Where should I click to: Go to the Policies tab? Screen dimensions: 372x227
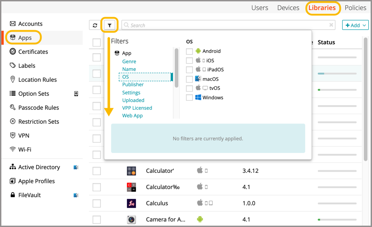(x=355, y=8)
